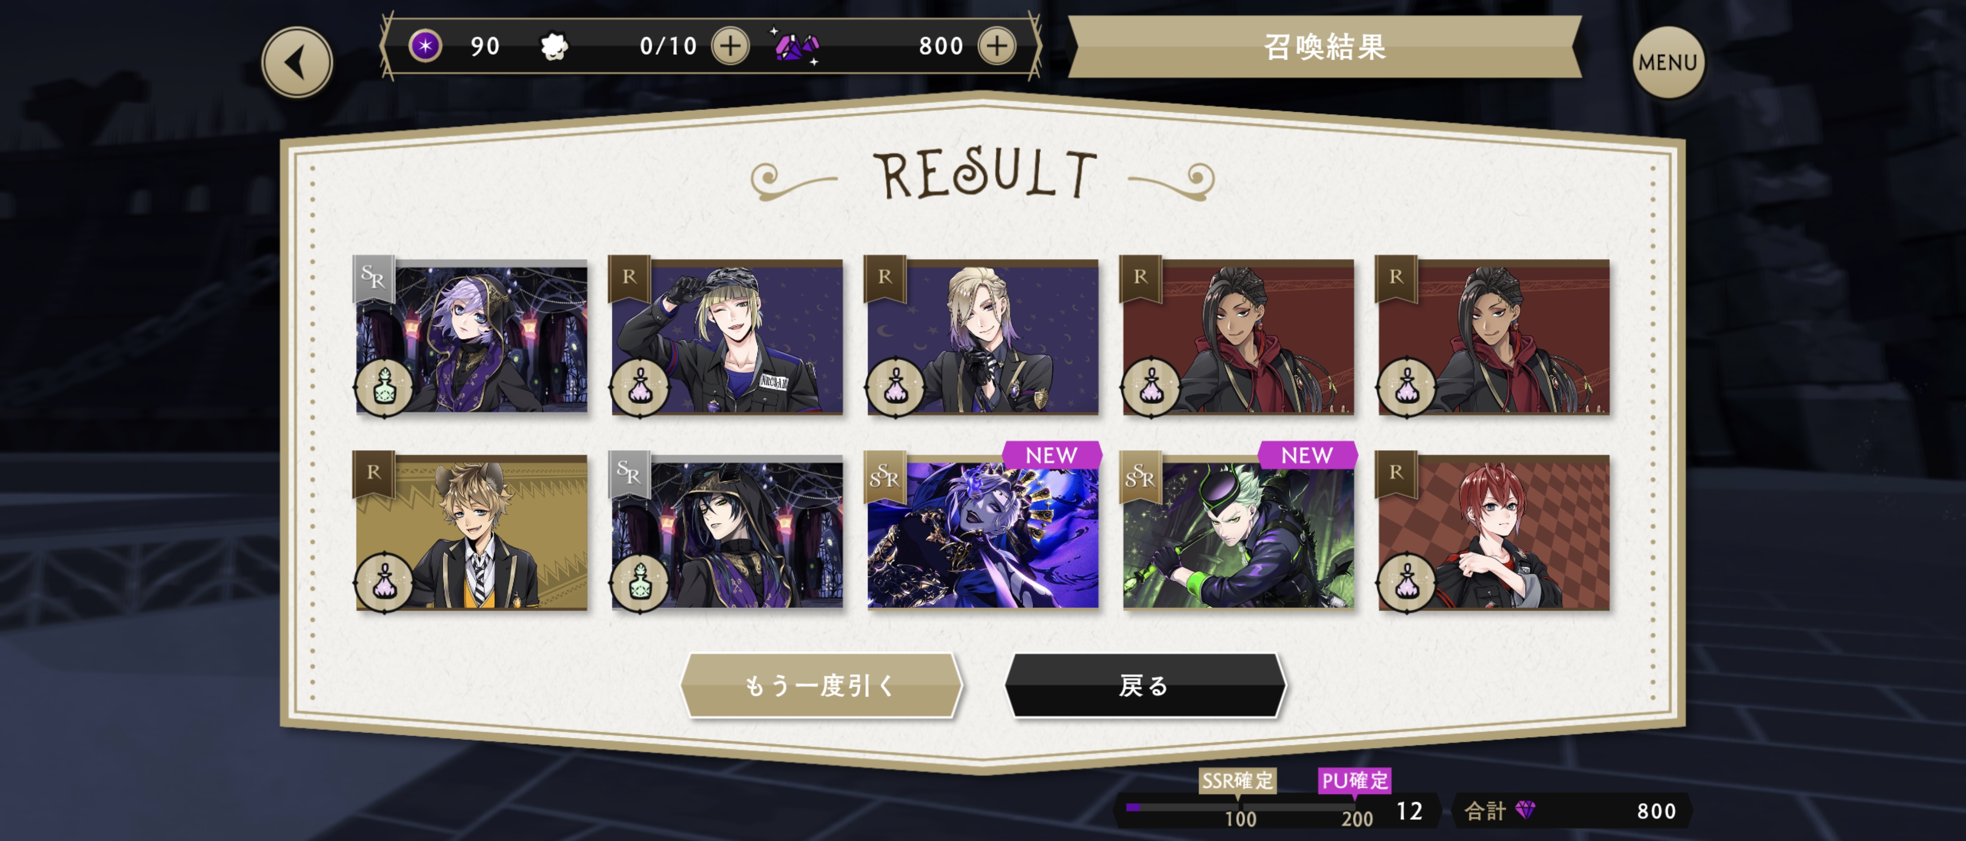Open the first SR hooded card
This screenshot has height=841, width=1966.
click(471, 336)
